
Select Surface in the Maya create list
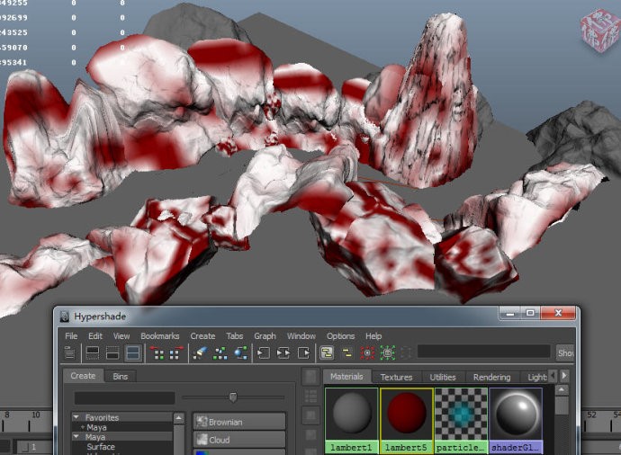coord(100,447)
